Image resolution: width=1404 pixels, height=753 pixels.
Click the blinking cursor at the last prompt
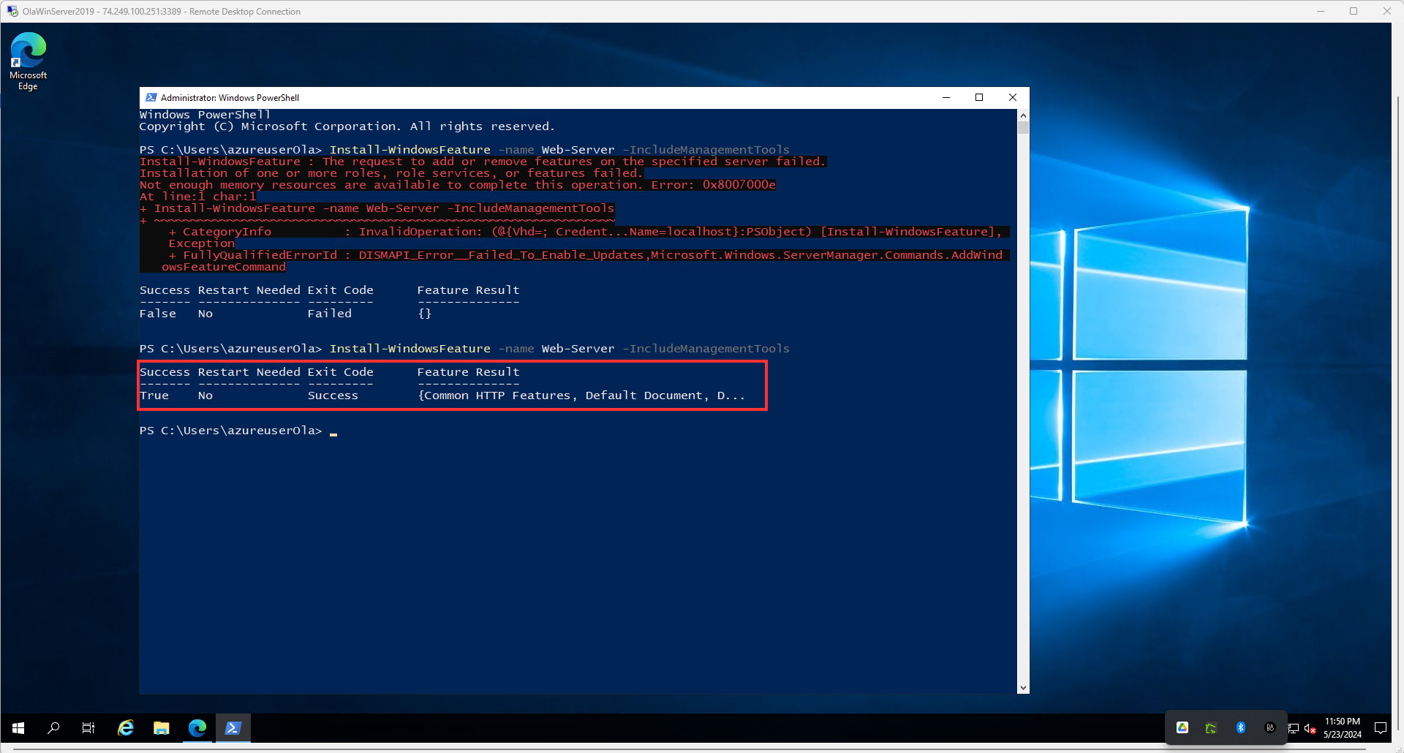coord(333,434)
